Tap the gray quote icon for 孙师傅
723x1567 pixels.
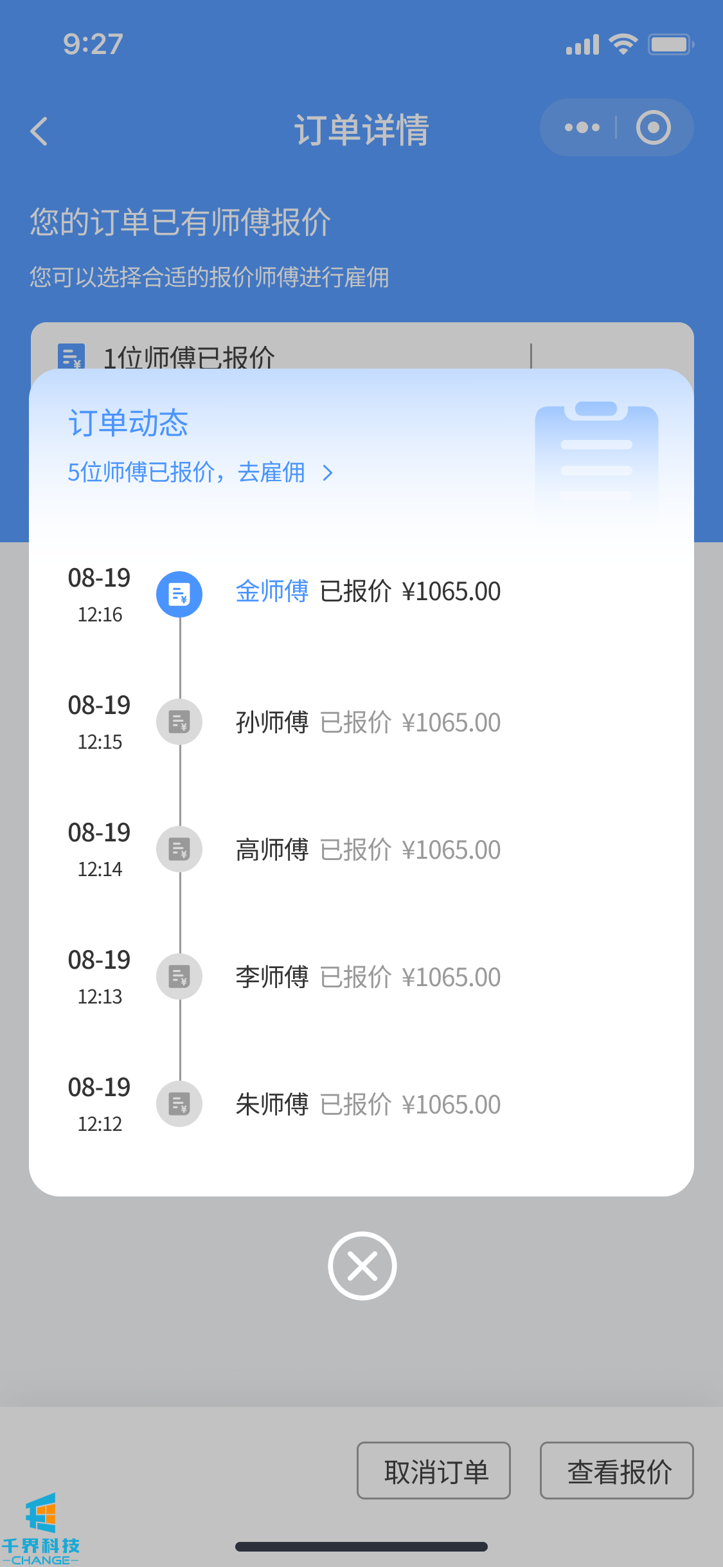pyautogui.click(x=179, y=722)
